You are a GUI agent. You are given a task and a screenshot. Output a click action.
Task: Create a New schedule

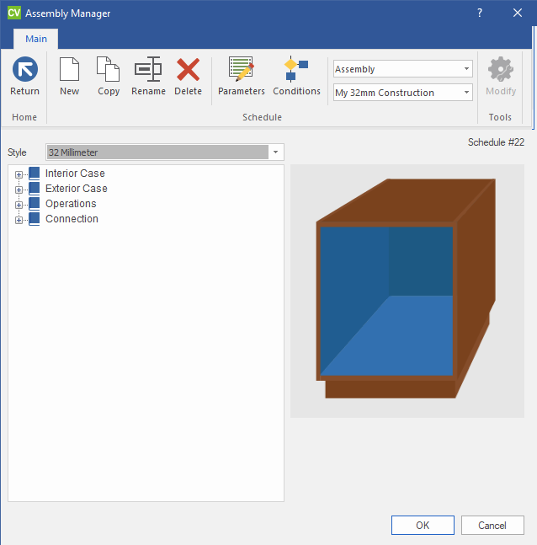(69, 70)
